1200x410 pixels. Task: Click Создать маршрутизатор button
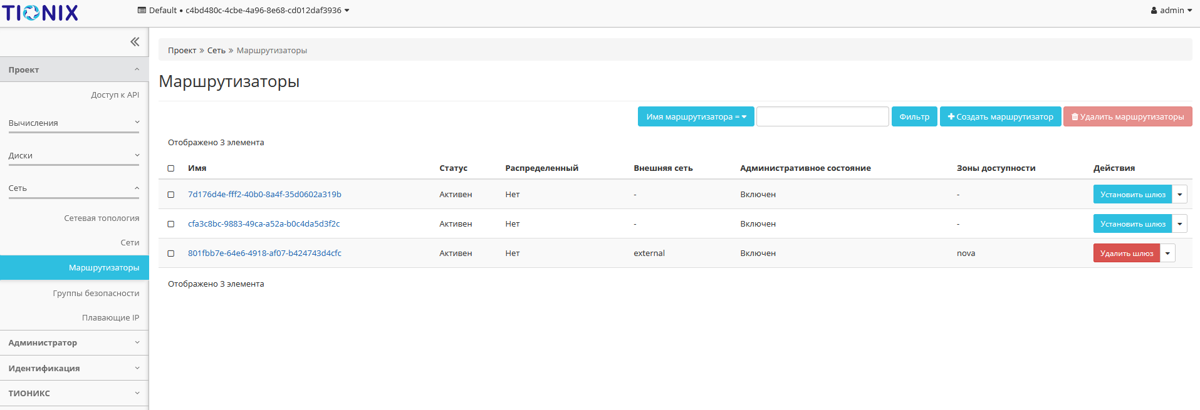(x=1000, y=117)
